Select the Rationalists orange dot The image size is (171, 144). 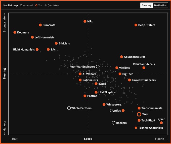pos(80,80)
